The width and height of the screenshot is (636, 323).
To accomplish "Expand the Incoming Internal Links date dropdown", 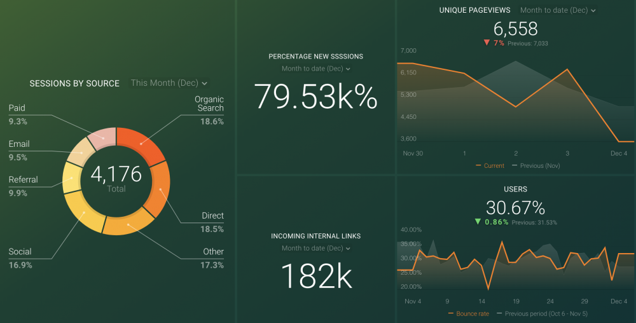I will click(316, 248).
